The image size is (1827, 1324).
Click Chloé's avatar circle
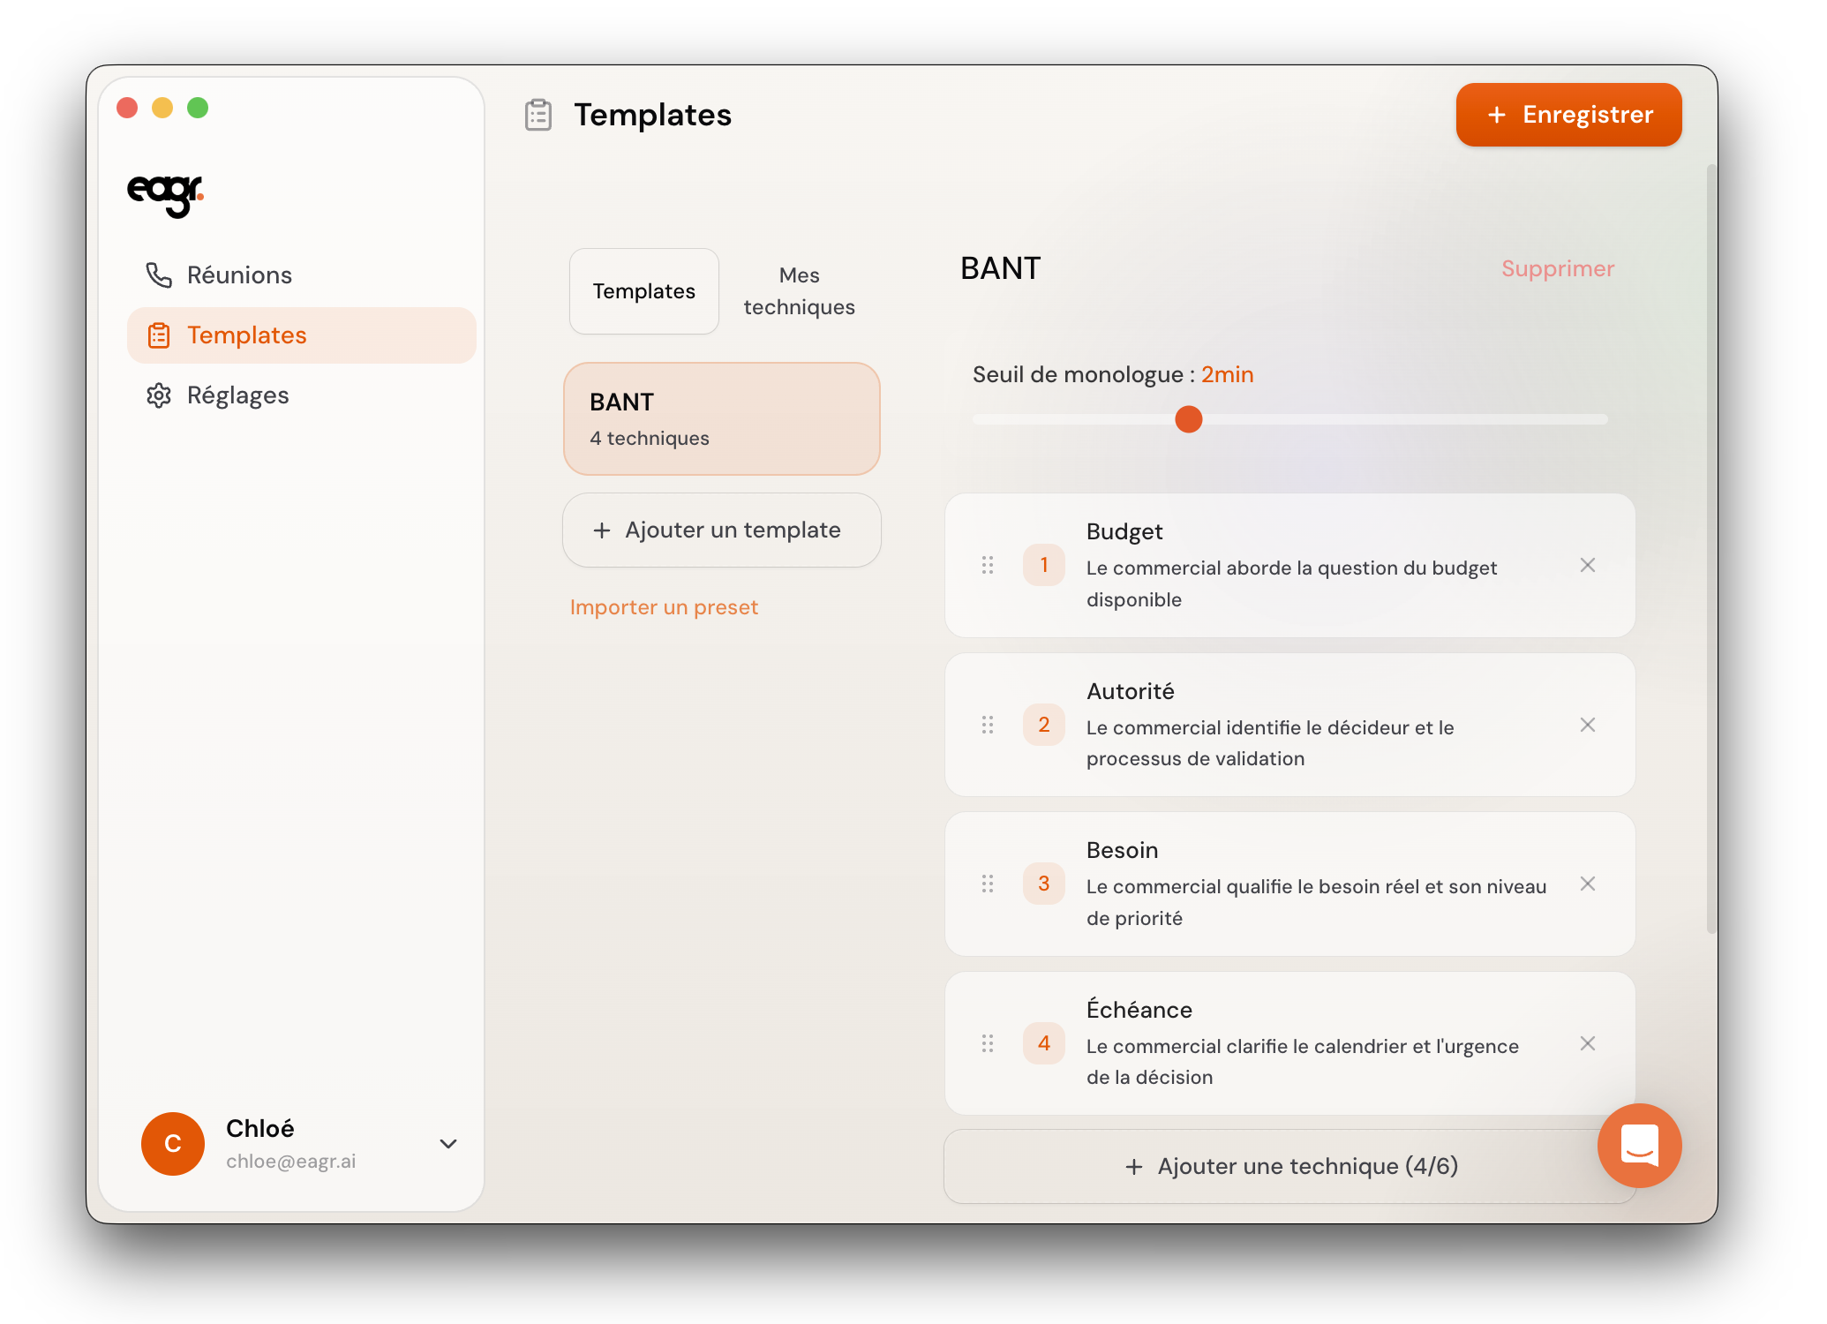tap(173, 1143)
